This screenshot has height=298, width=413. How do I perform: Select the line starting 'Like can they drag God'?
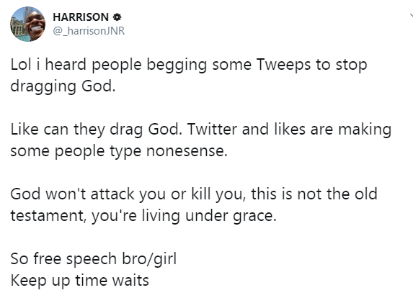(x=200, y=130)
